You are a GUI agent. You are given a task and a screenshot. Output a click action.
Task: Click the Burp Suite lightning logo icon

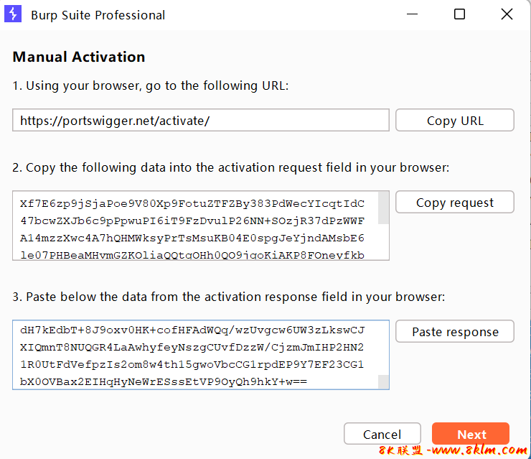[13, 14]
